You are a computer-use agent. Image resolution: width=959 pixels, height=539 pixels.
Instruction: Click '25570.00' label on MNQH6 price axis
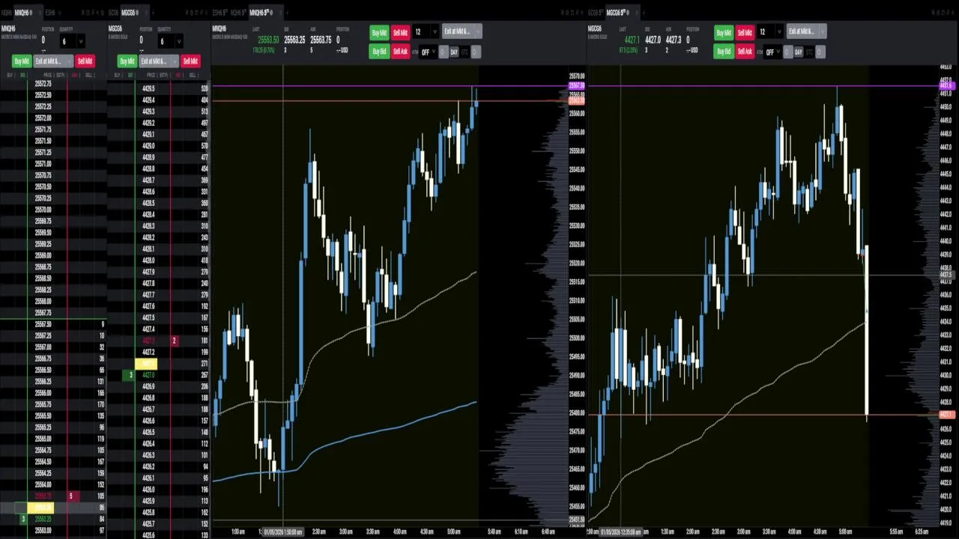pos(576,76)
